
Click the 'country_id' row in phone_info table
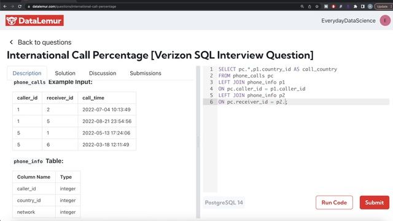(47, 200)
